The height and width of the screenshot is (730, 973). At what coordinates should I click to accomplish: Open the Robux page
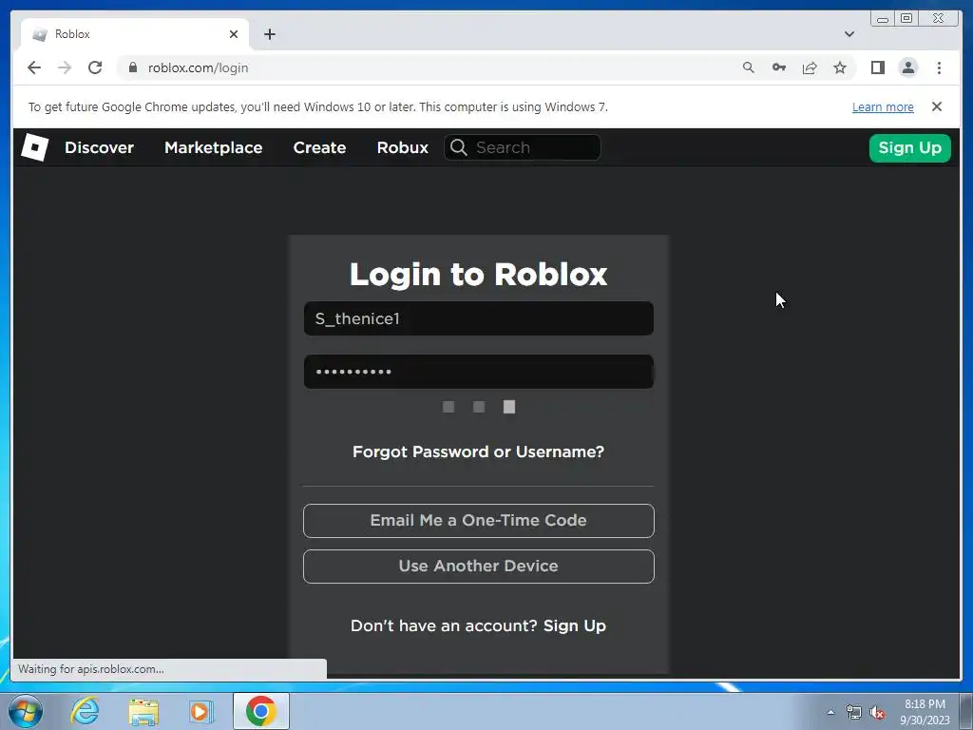403,147
